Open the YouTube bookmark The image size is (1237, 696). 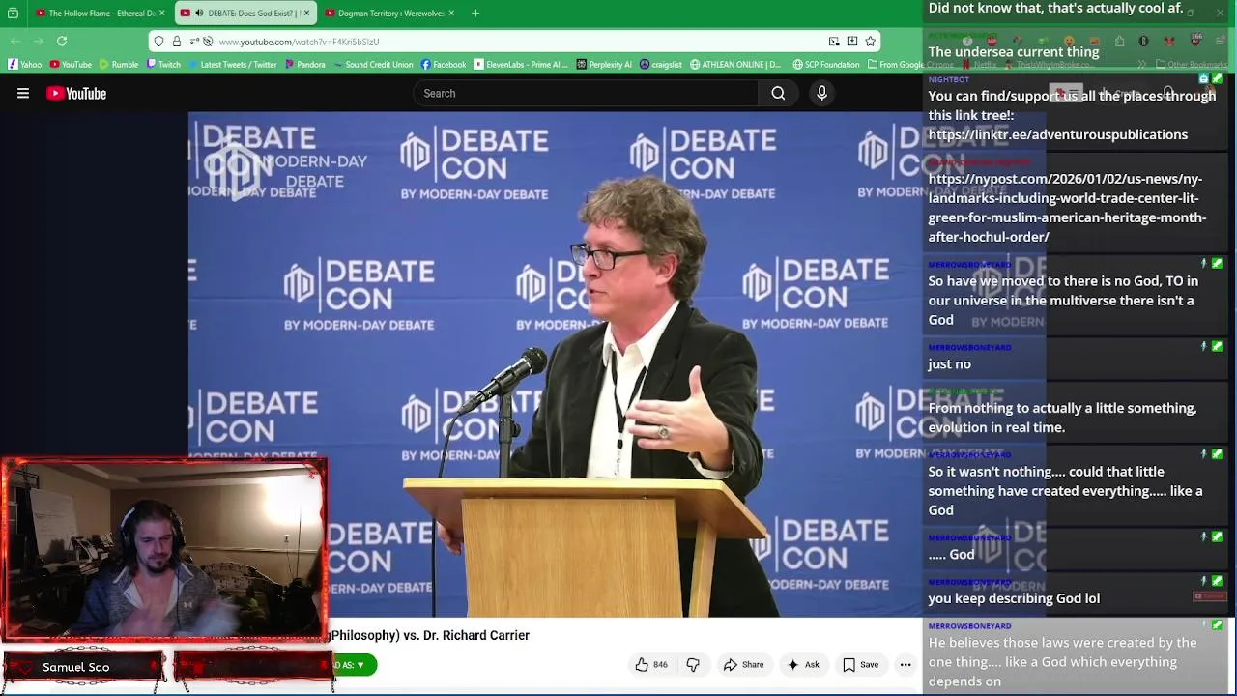tap(71, 65)
